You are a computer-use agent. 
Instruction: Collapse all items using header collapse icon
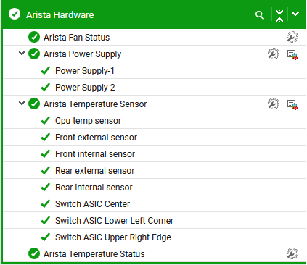pos(279,15)
